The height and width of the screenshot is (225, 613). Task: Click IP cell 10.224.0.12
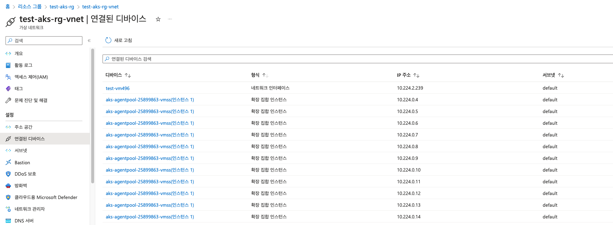point(409,194)
